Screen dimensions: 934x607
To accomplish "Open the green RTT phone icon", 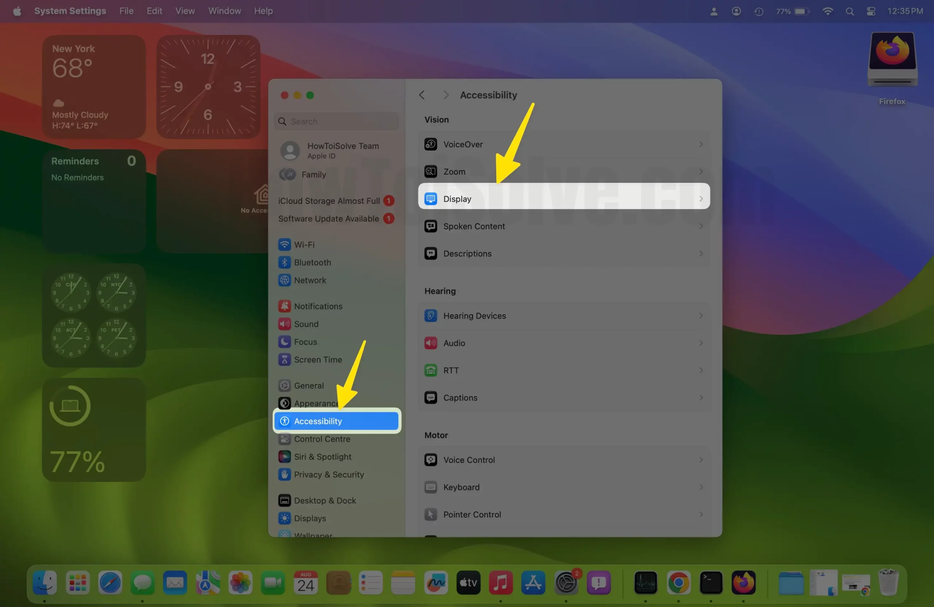I will pyautogui.click(x=431, y=370).
